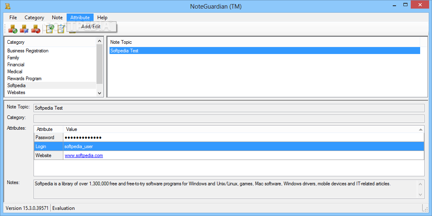
Task: Select the Websites category
Action: click(51, 92)
